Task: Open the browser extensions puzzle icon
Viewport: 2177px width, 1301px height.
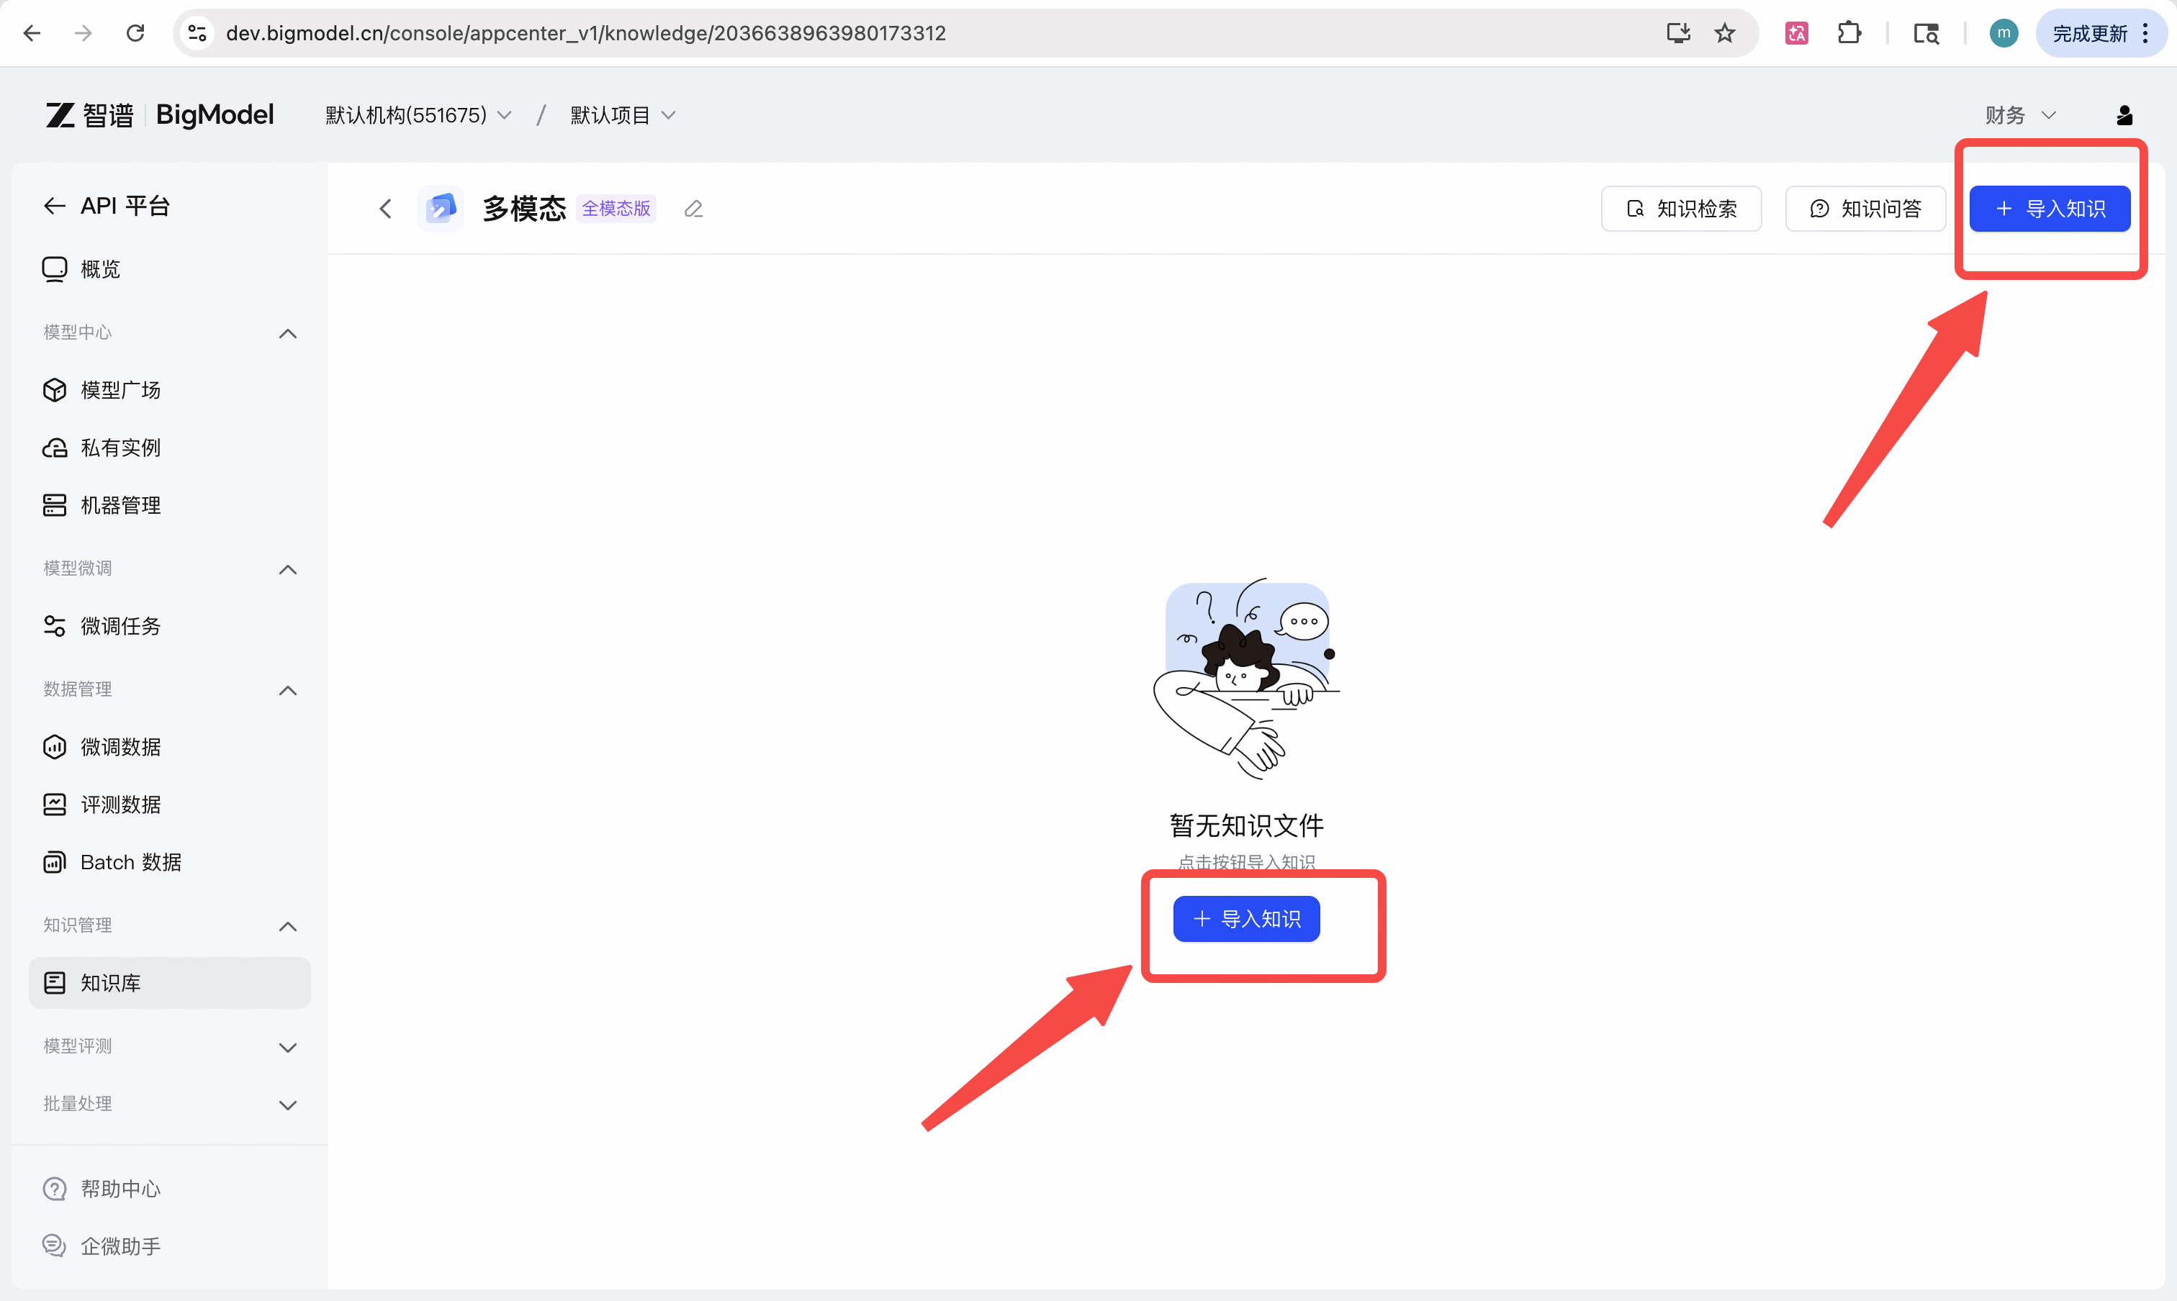Action: [1848, 33]
